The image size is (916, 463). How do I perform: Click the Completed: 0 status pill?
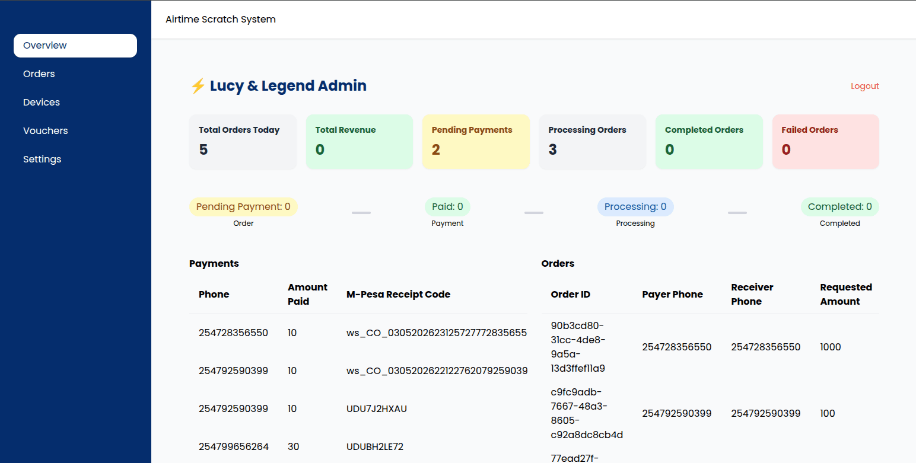840,207
